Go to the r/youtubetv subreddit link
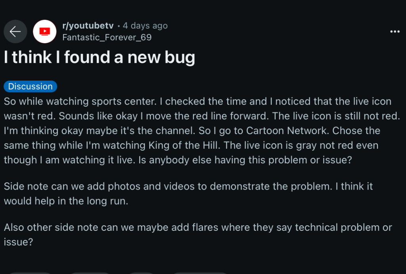The width and height of the screenshot is (406, 274). [88, 26]
